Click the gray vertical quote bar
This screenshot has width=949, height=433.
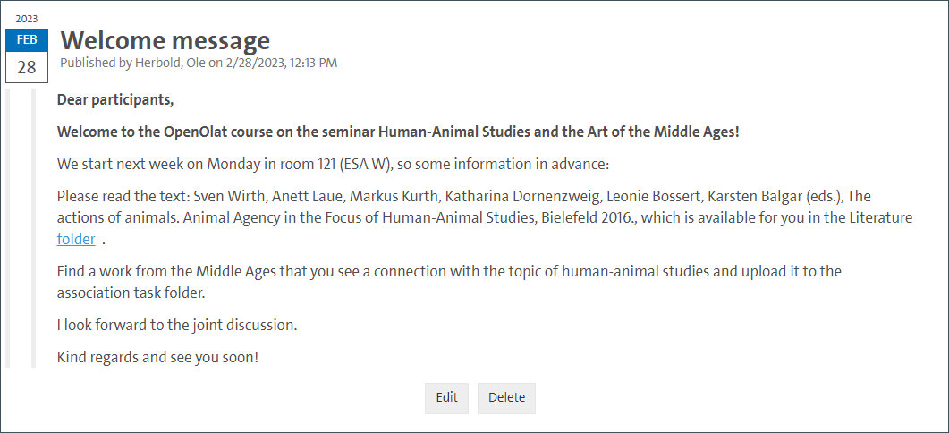33,228
